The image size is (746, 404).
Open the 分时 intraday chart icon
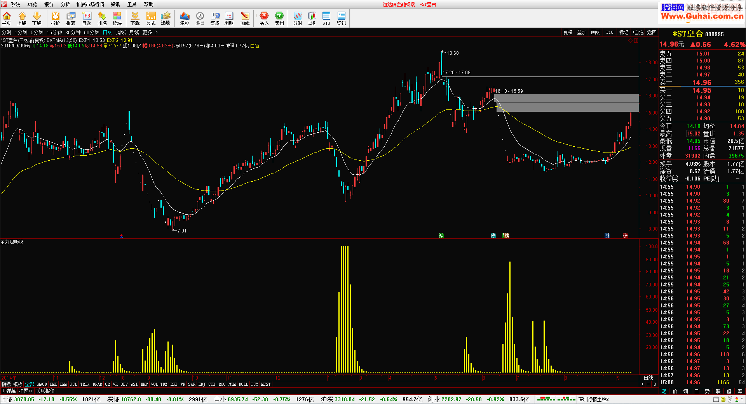[298, 18]
